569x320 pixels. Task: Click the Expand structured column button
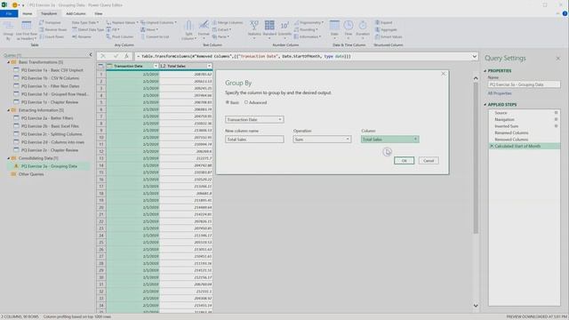point(383,22)
